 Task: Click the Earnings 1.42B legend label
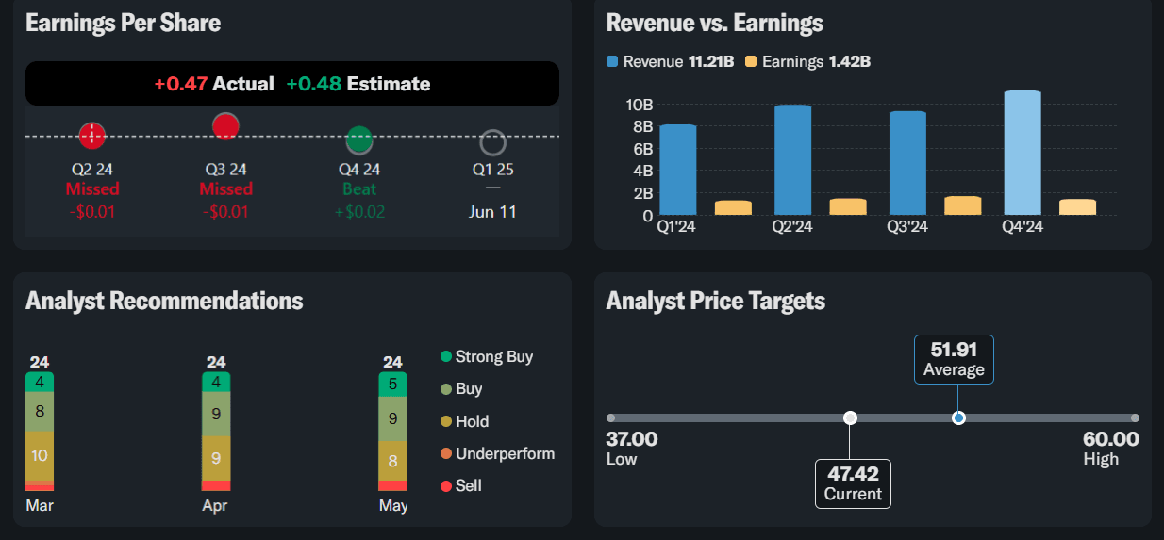(816, 61)
